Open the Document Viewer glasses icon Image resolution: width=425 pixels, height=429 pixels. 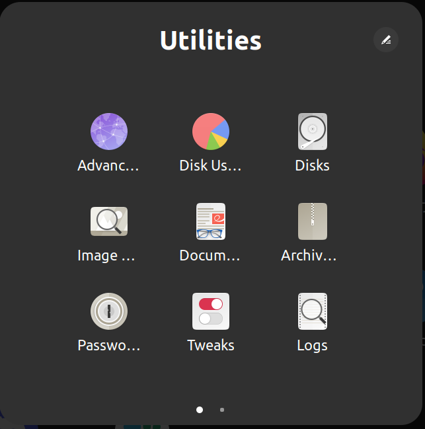(211, 221)
